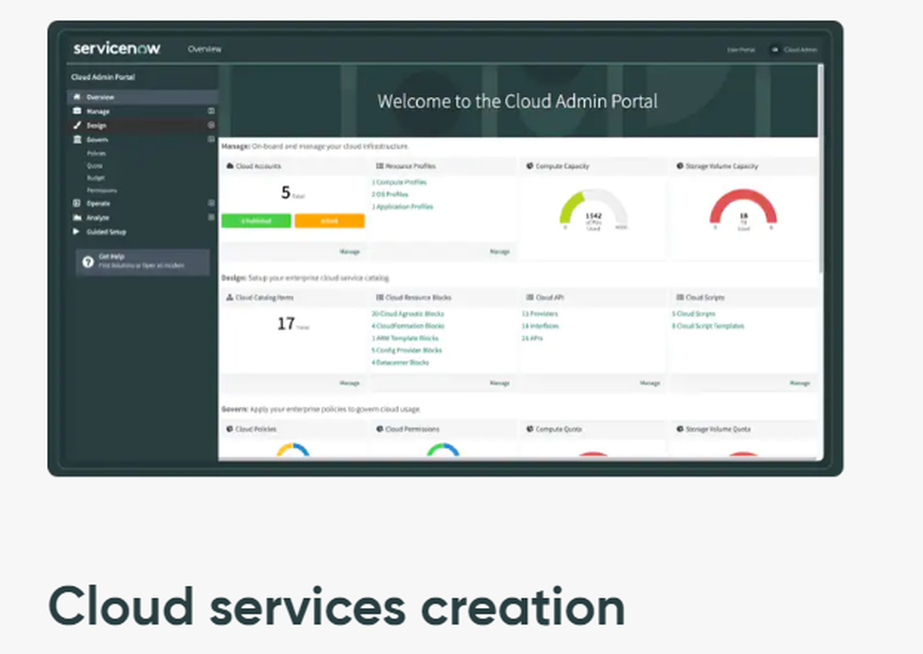923x654 pixels.
Task: Open Quota under Govern
Action: tap(95, 166)
